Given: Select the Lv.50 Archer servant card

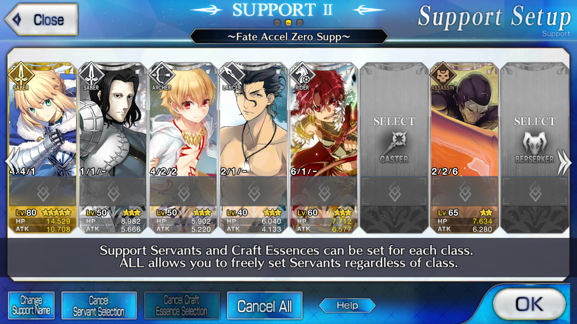Looking at the screenshot, I should coord(183,148).
